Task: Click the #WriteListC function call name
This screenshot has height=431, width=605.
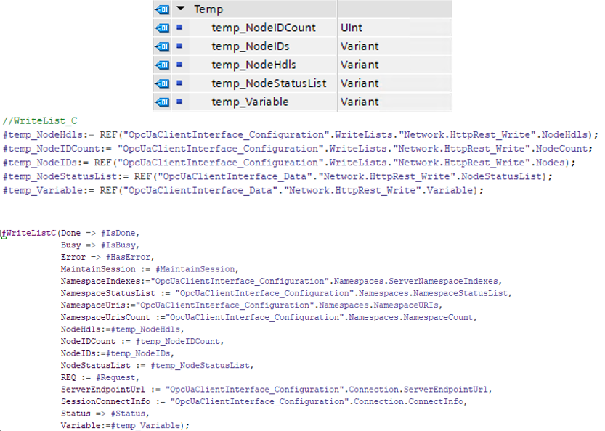Action: point(31,233)
